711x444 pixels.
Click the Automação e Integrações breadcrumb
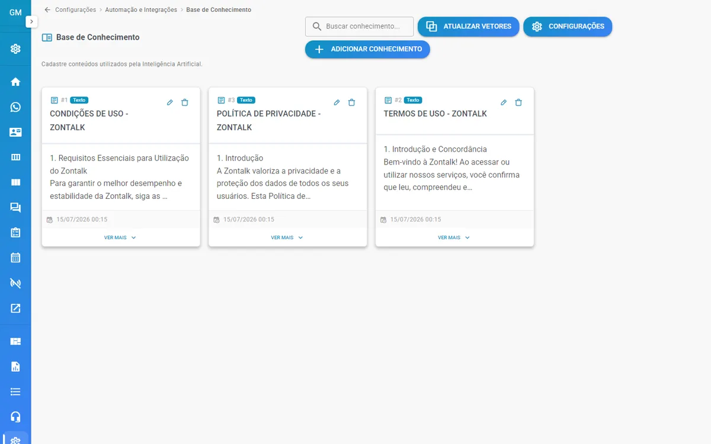point(141,10)
